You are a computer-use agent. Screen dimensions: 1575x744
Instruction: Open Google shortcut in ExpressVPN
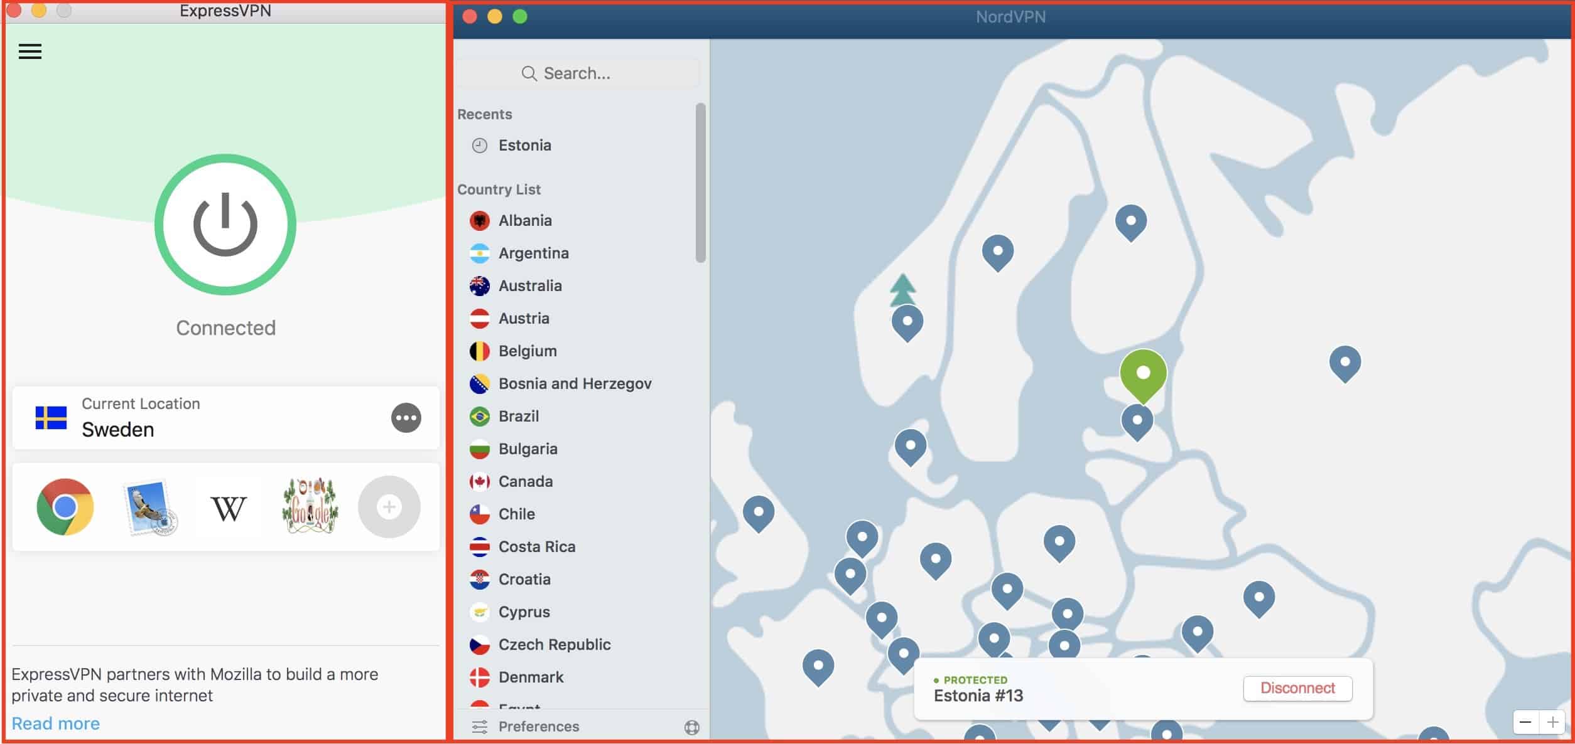click(x=310, y=506)
